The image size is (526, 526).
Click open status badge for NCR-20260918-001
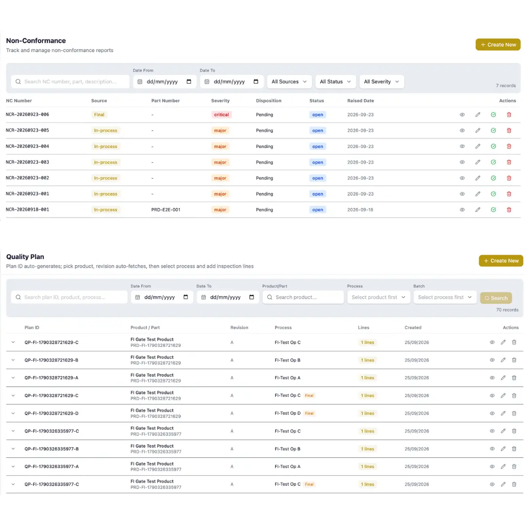coord(318,209)
